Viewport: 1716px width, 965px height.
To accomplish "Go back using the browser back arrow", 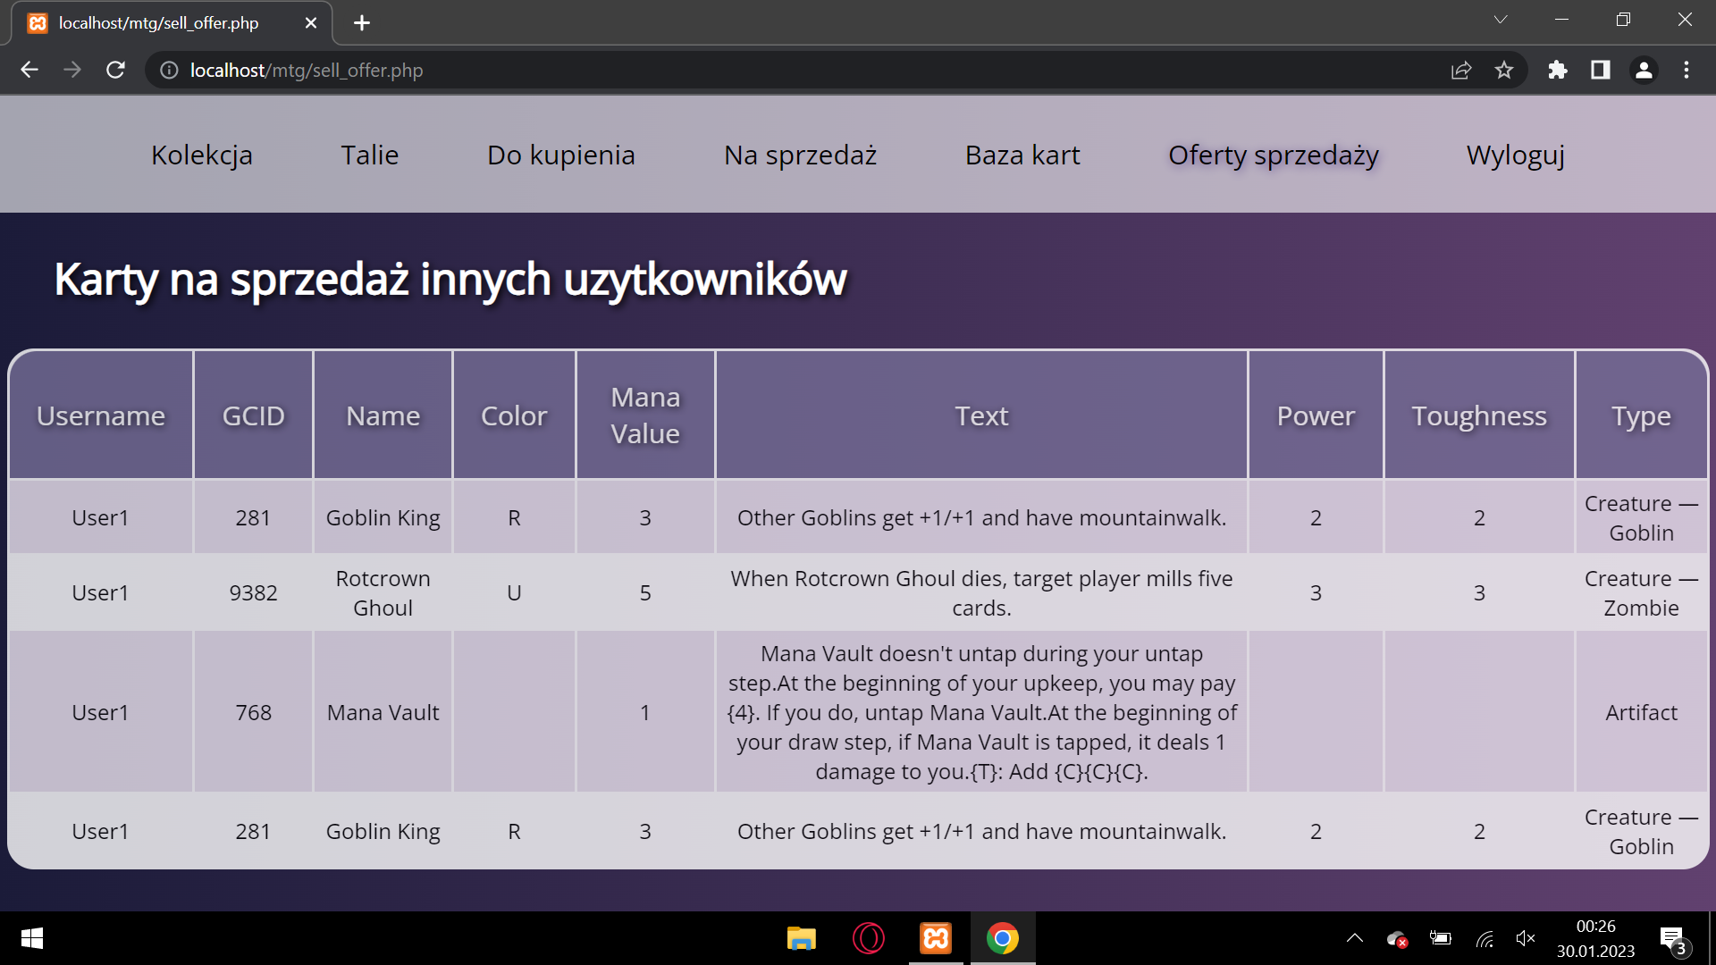I will coord(29,70).
